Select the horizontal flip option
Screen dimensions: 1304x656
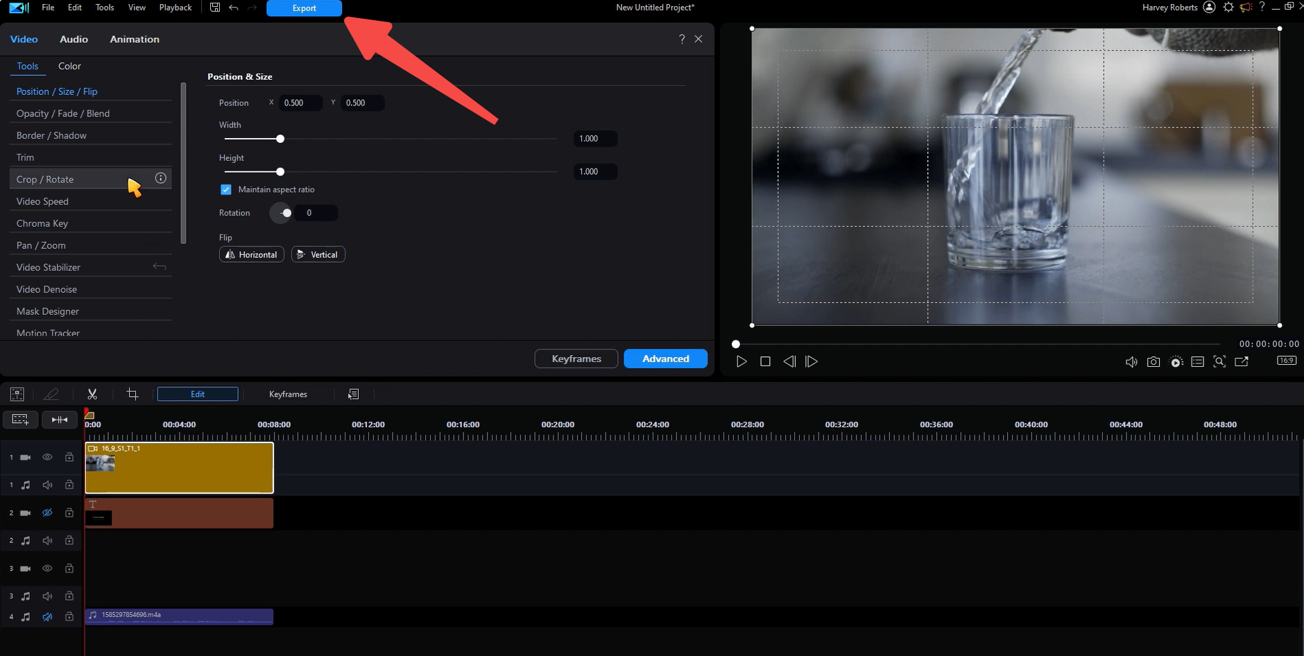[251, 254]
